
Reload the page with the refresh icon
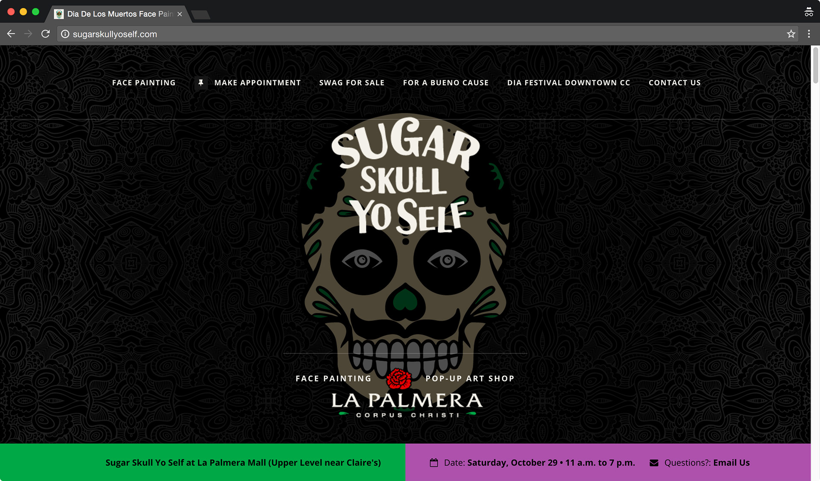[x=46, y=34]
